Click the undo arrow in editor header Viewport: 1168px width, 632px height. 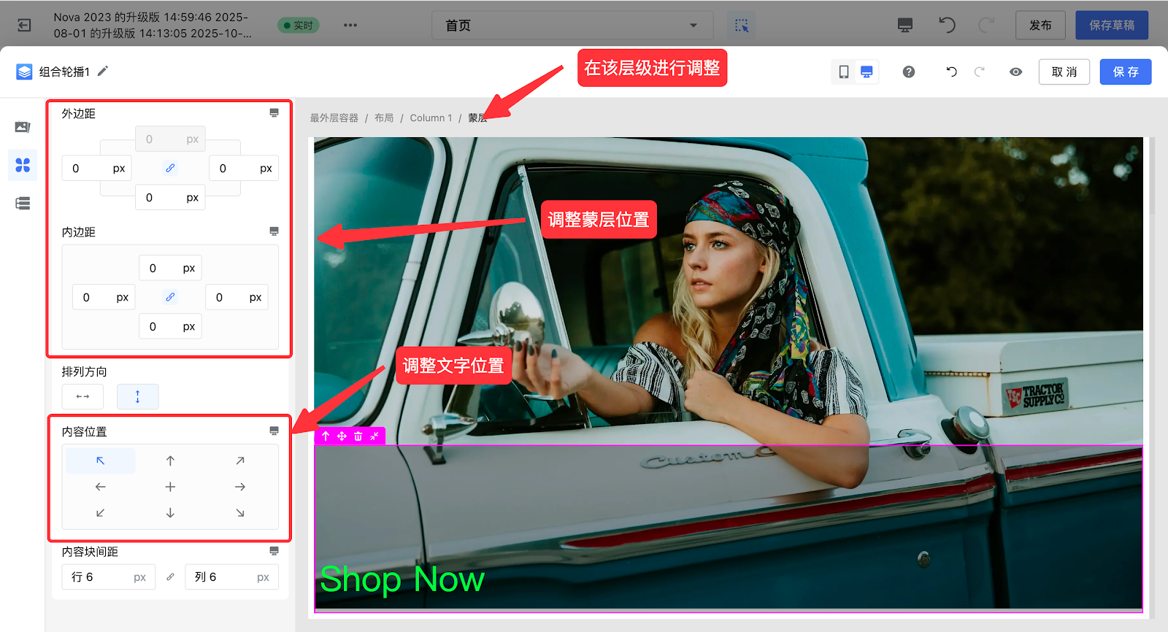(x=951, y=72)
